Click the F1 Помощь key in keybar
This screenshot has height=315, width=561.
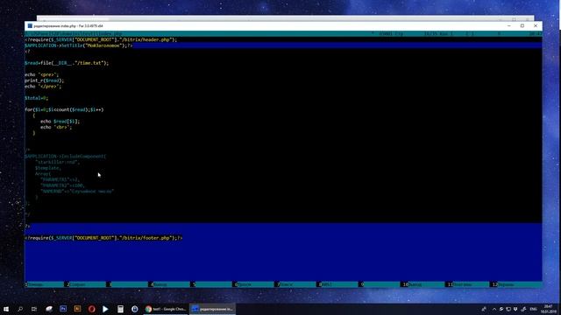click(44, 284)
